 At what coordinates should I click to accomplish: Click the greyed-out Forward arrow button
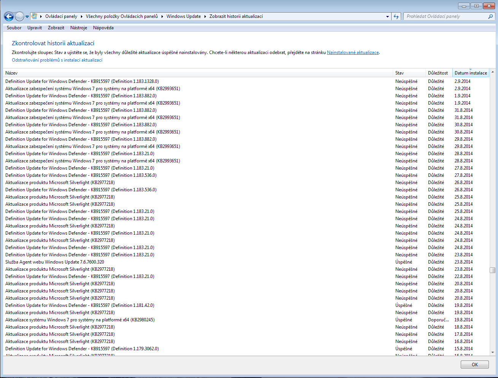pyautogui.click(x=19, y=16)
